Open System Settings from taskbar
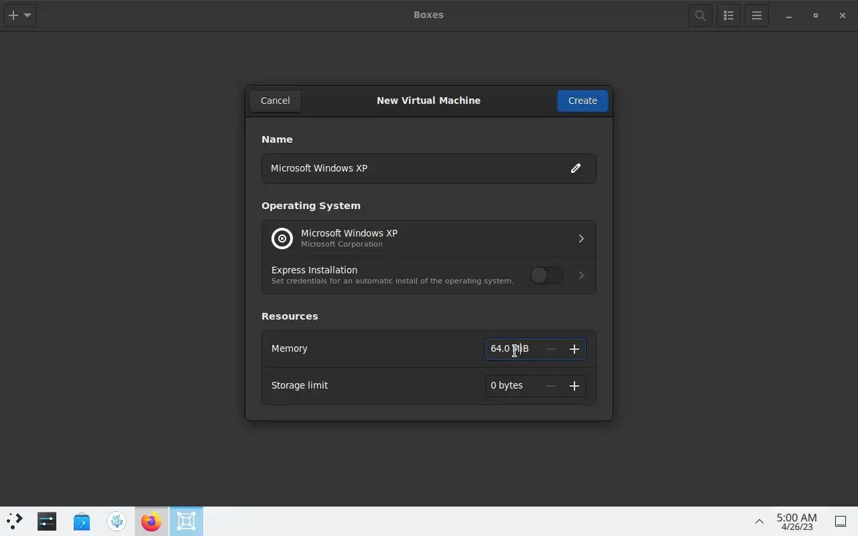 (47, 521)
